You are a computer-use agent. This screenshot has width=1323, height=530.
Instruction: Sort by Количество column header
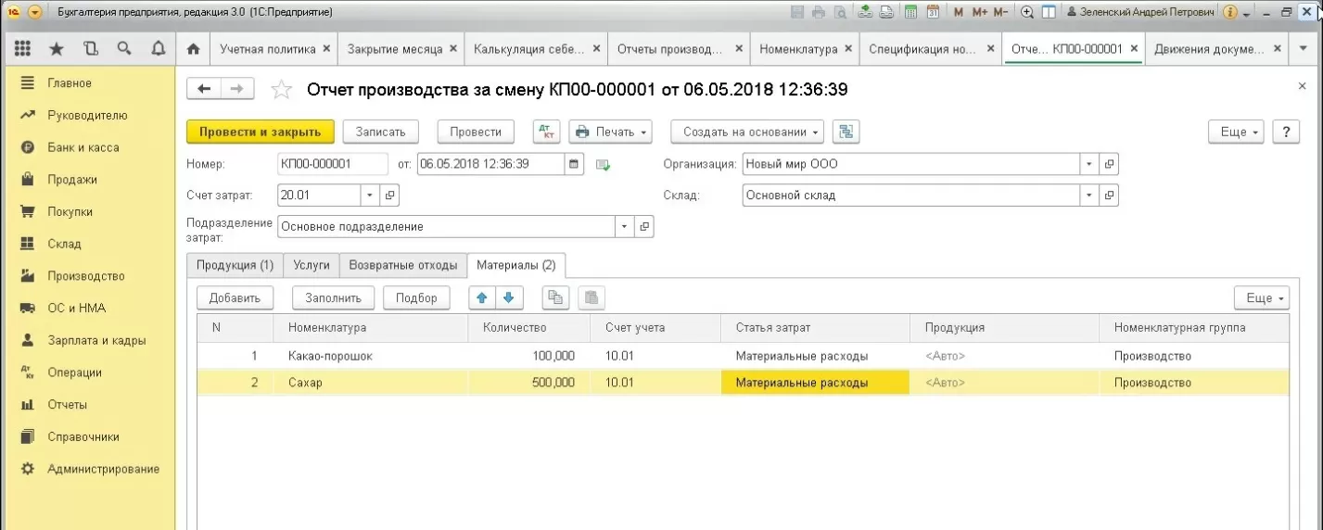pos(529,327)
